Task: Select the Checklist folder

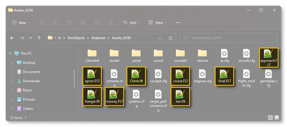Action: click(92, 56)
